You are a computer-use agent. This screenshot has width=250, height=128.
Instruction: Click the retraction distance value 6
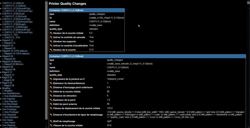tap(107, 96)
